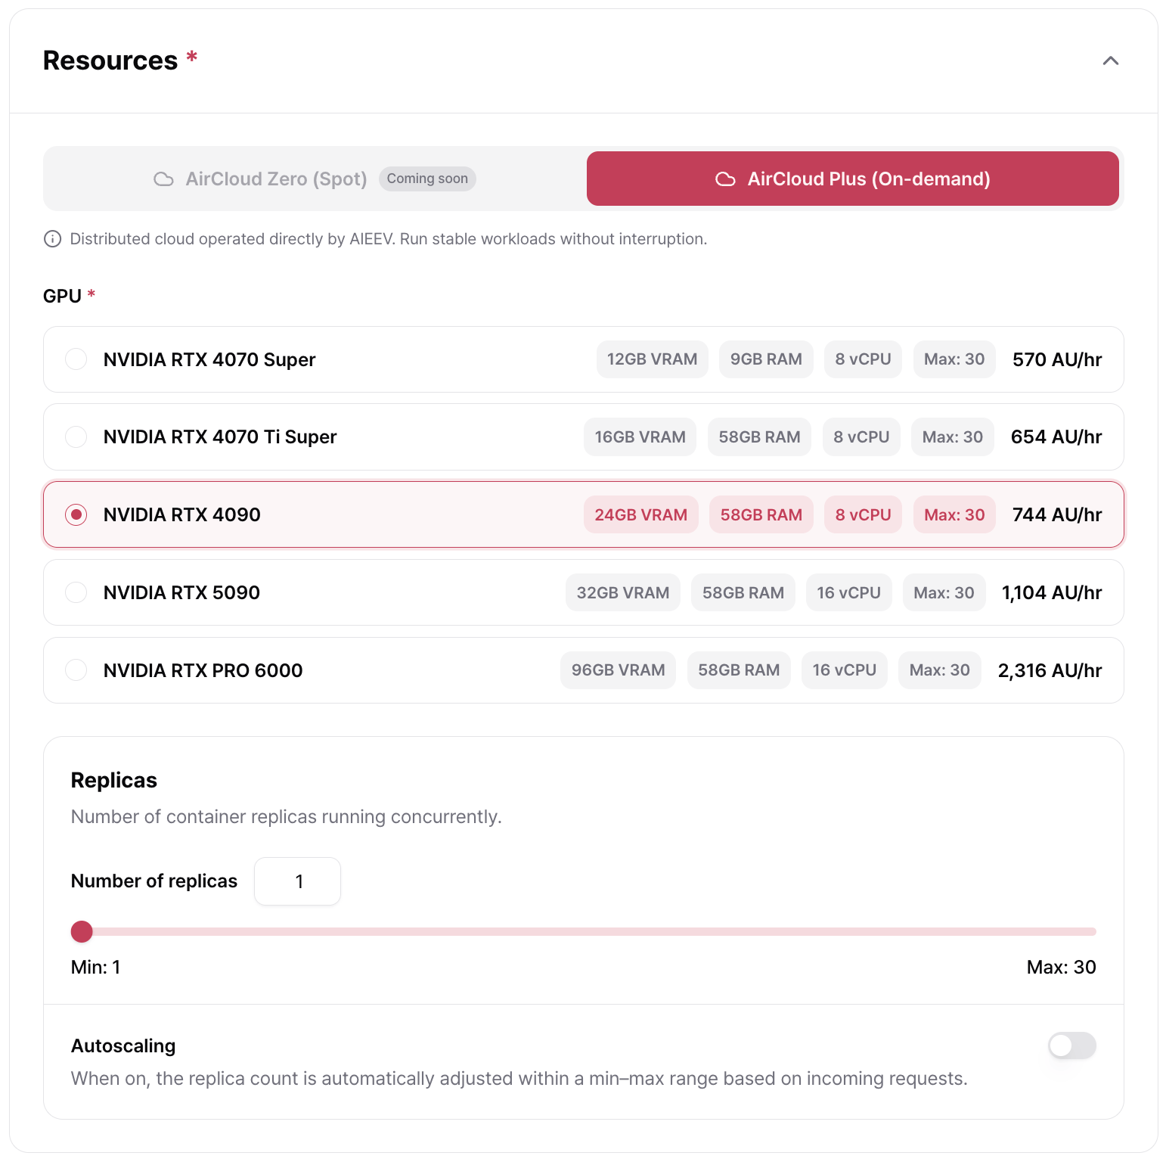
Task: Click the 570 AU/hr price
Action: tap(1057, 359)
